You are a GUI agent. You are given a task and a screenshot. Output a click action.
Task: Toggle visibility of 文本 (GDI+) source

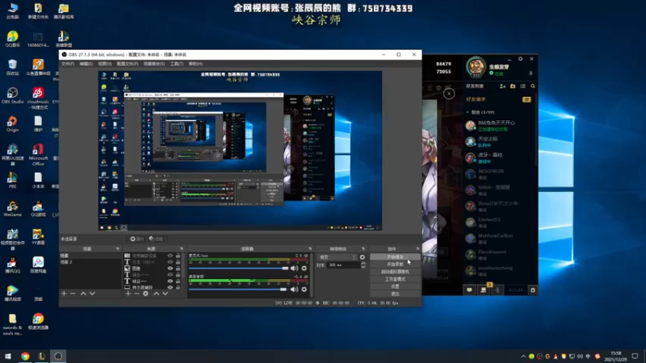[170, 261]
